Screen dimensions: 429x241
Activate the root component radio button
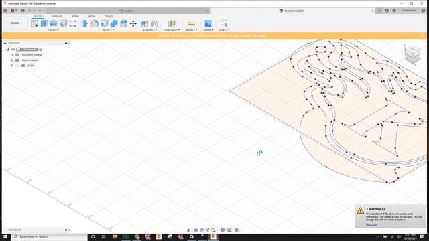pos(40,50)
